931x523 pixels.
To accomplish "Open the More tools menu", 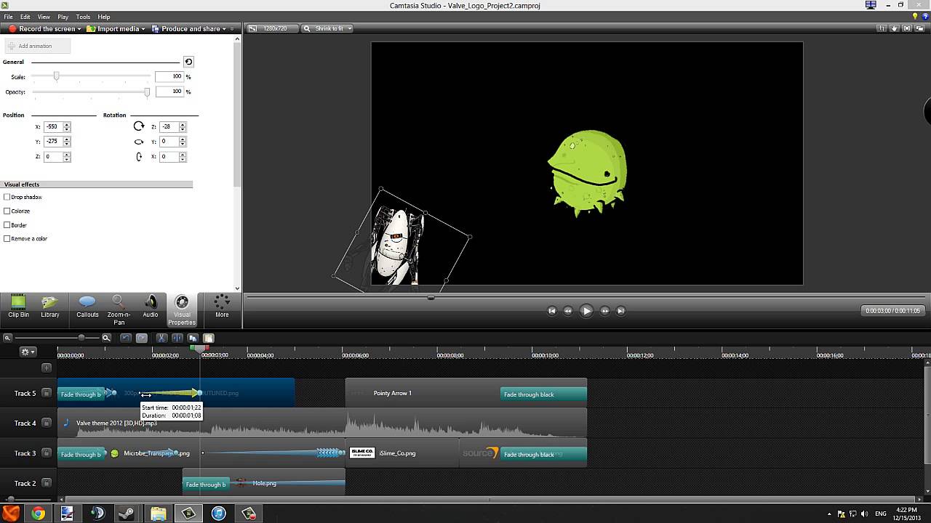I will [222, 307].
